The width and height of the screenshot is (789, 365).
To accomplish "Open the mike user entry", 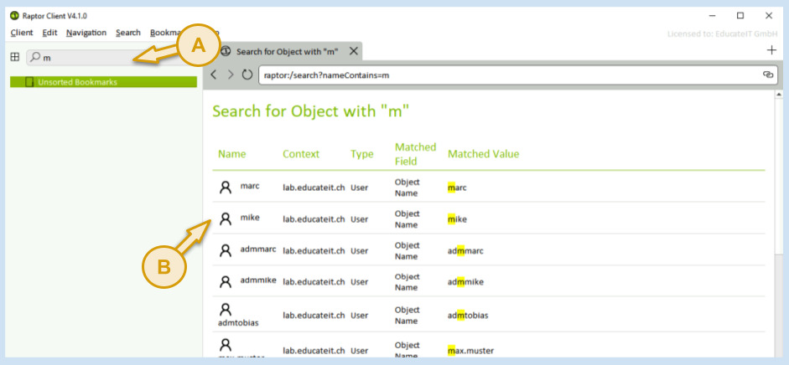I will [x=249, y=218].
